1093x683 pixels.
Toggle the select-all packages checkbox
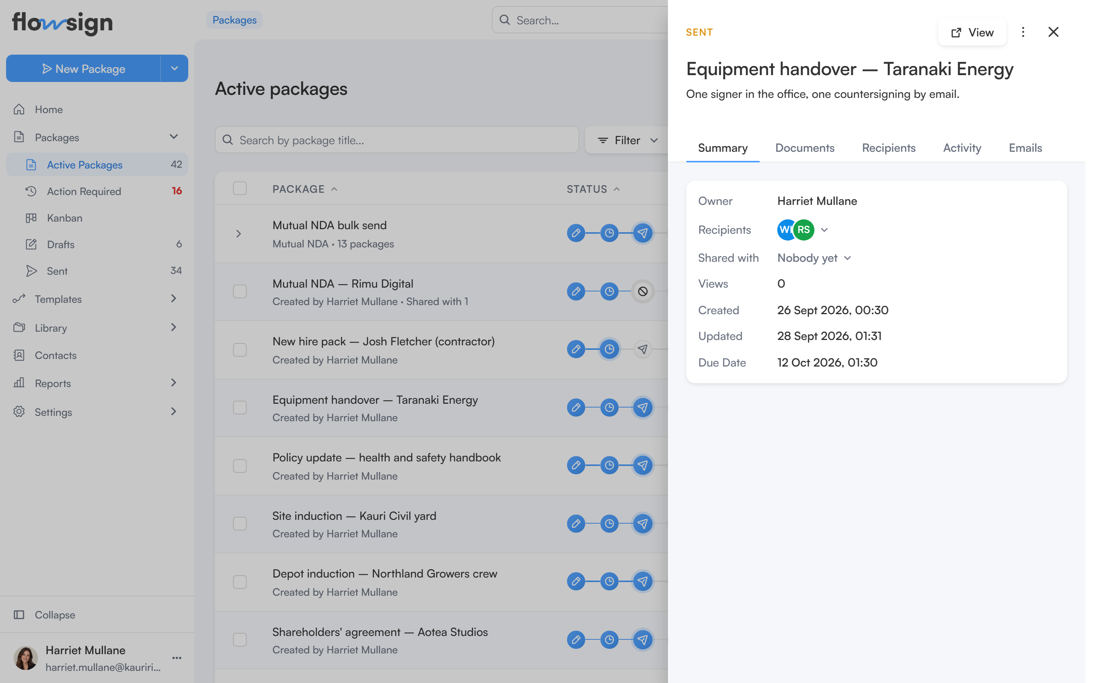(x=240, y=188)
